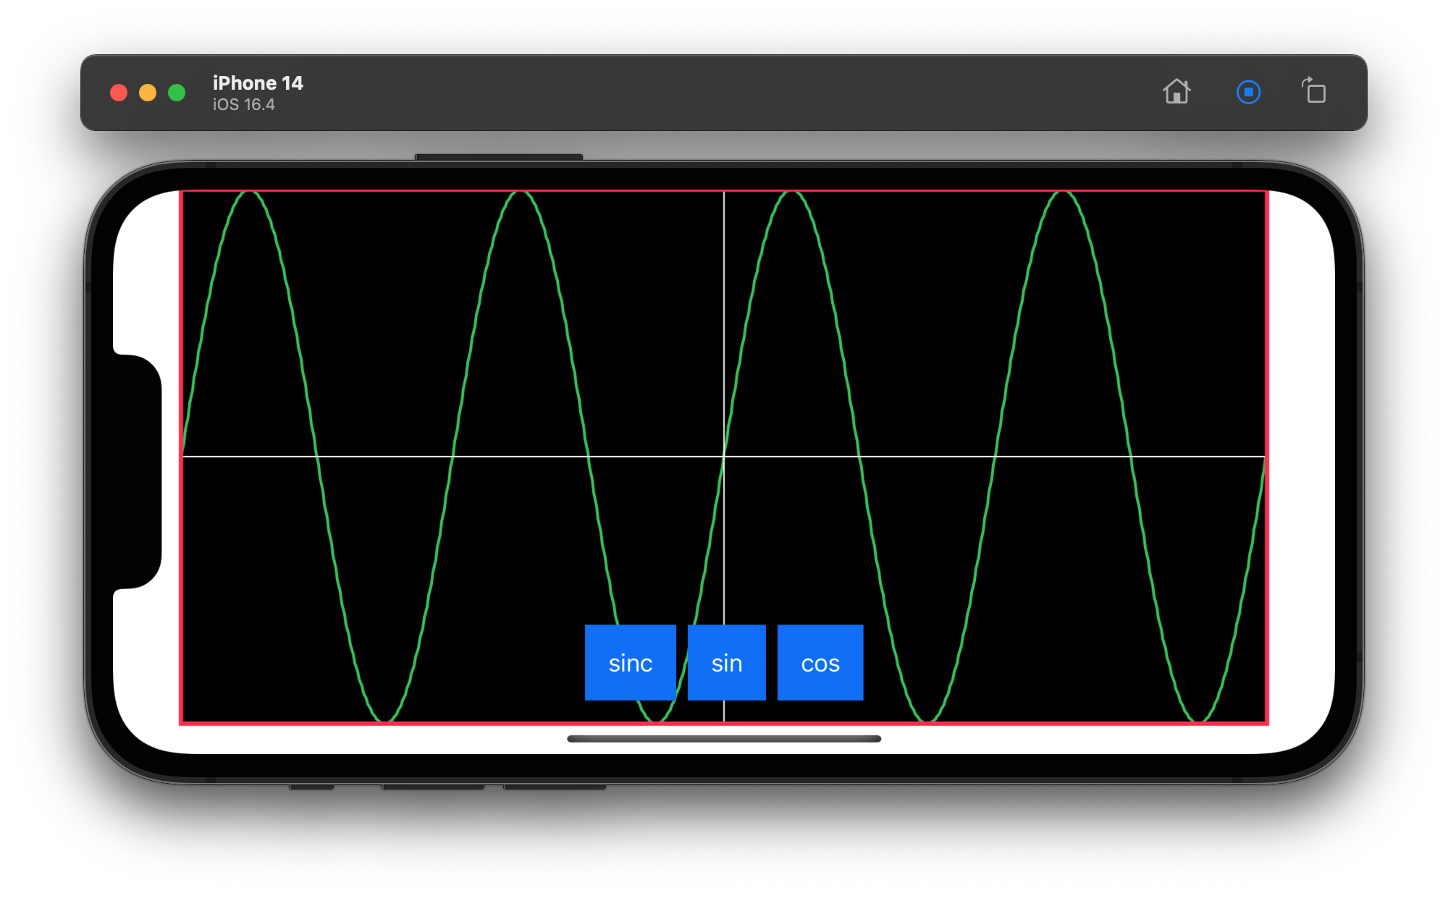This screenshot has width=1448, height=906.
Task: Plot the sinc function
Action: pos(630,663)
